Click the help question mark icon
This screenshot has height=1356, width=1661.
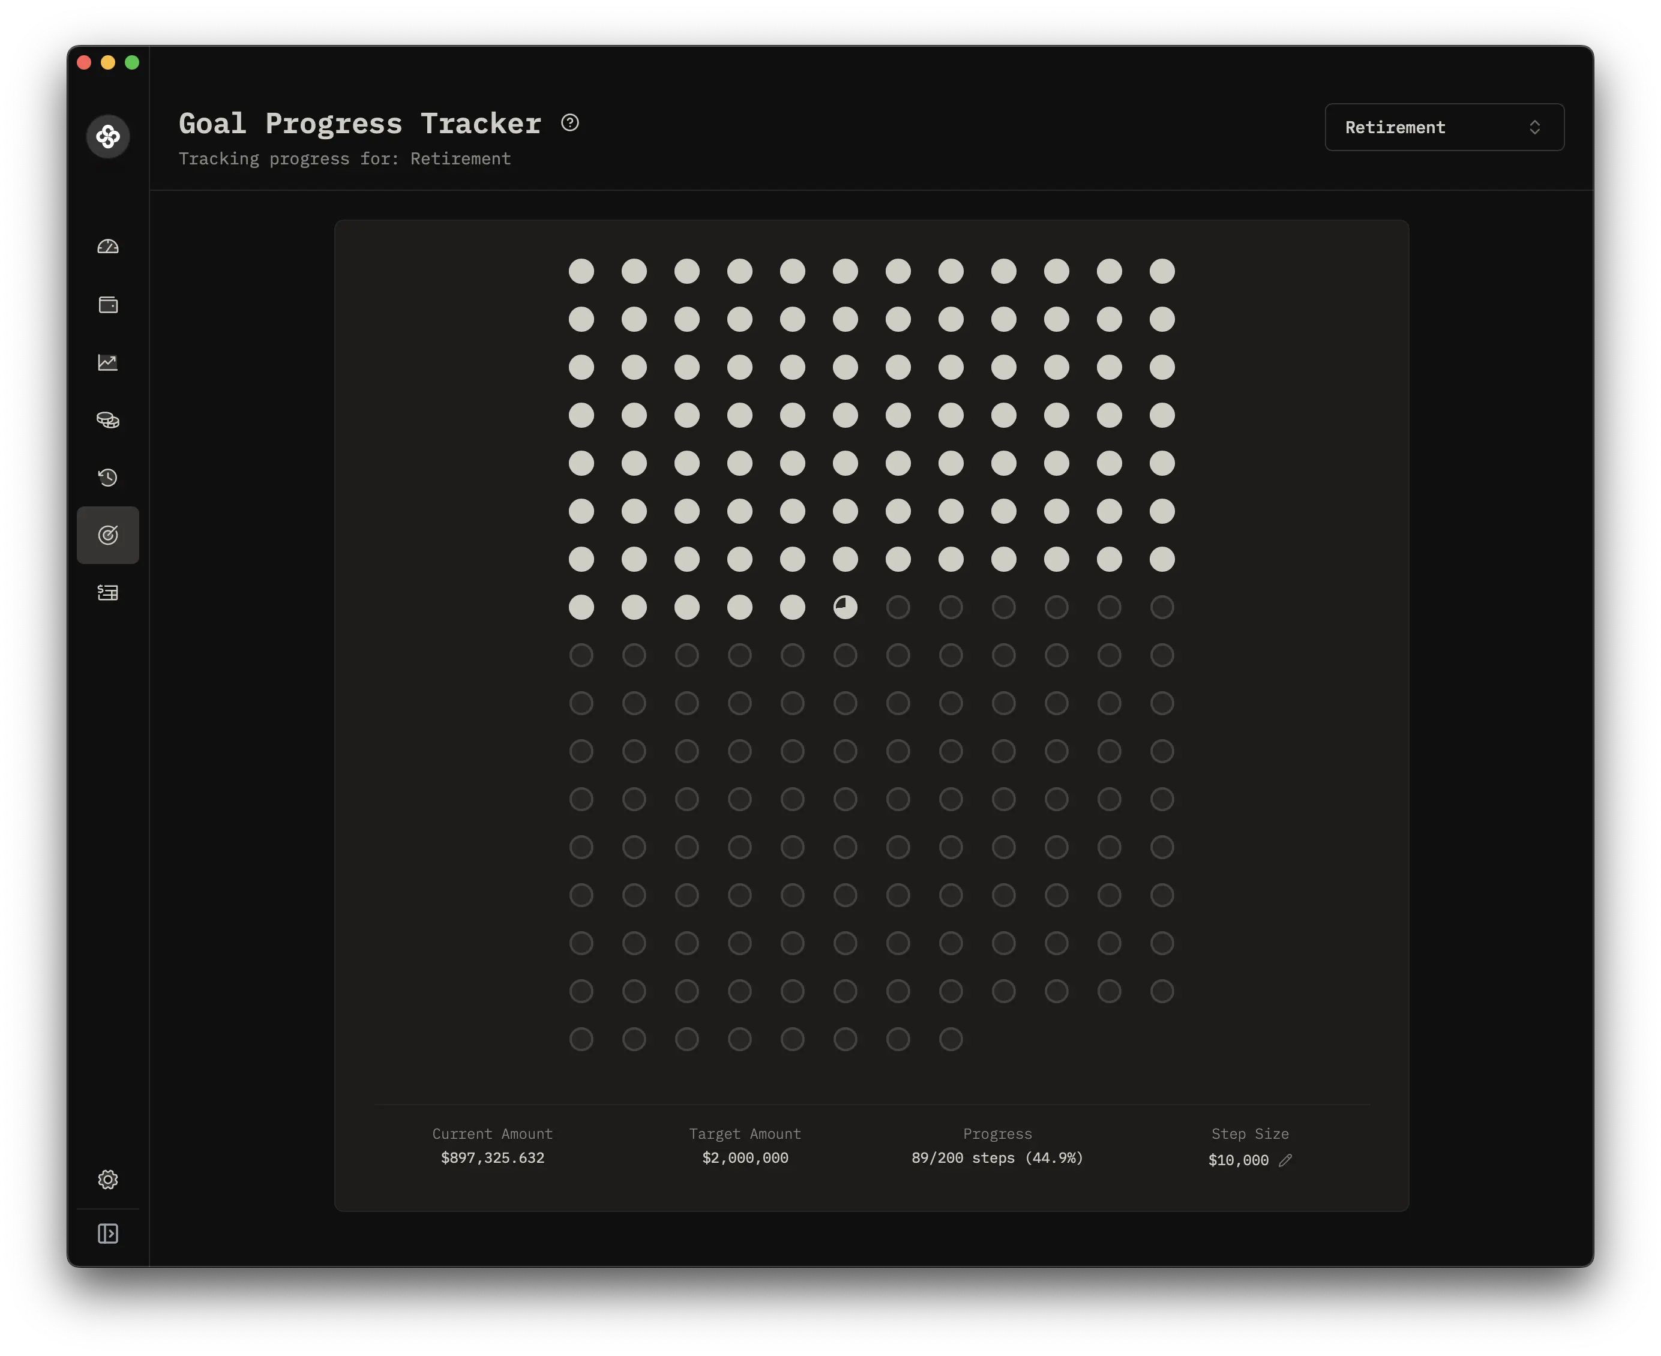(570, 122)
